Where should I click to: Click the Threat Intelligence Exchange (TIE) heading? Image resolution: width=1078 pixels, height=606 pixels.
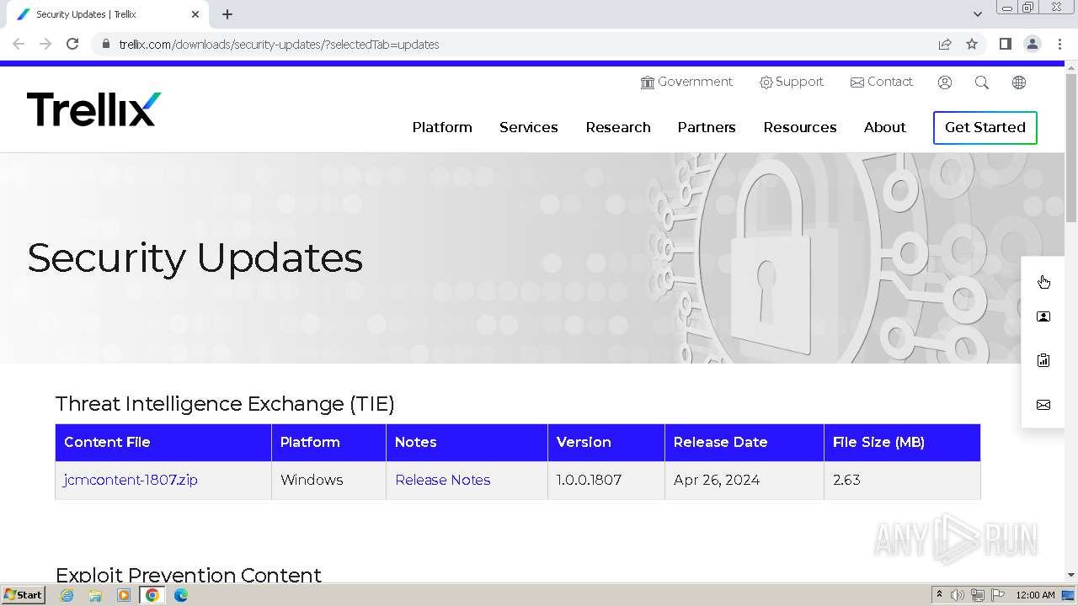tap(225, 404)
